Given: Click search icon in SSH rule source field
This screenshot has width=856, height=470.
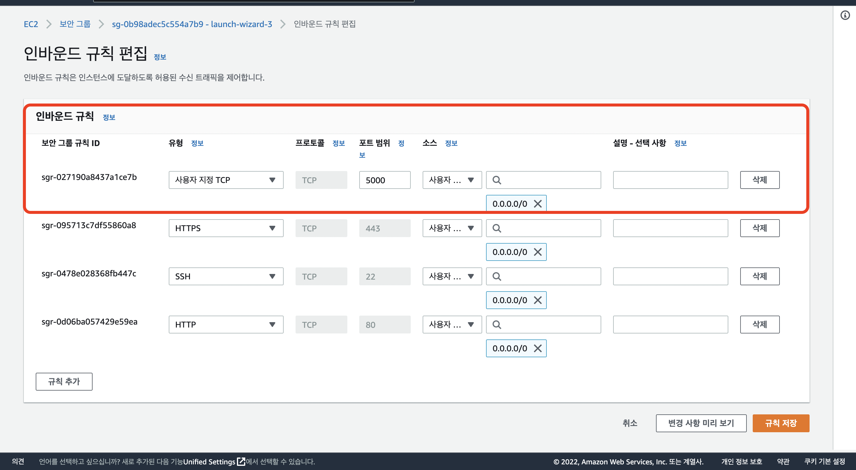Looking at the screenshot, I should pos(496,276).
